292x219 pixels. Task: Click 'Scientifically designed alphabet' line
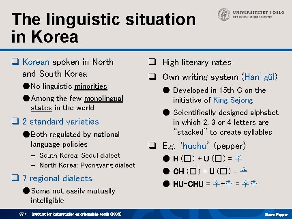click(x=226, y=113)
